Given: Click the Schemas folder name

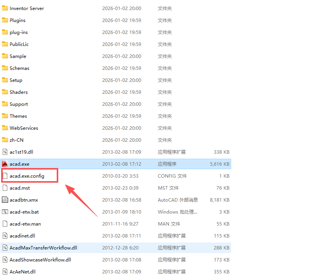Looking at the screenshot, I should pos(19,68).
